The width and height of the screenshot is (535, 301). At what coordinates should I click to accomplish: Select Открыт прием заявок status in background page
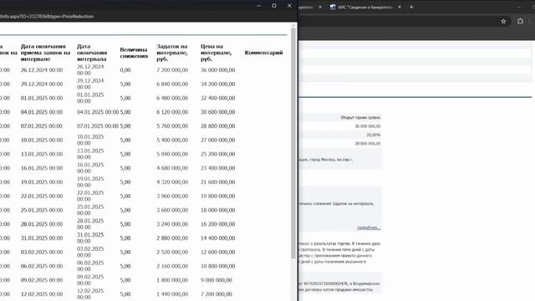pos(360,117)
